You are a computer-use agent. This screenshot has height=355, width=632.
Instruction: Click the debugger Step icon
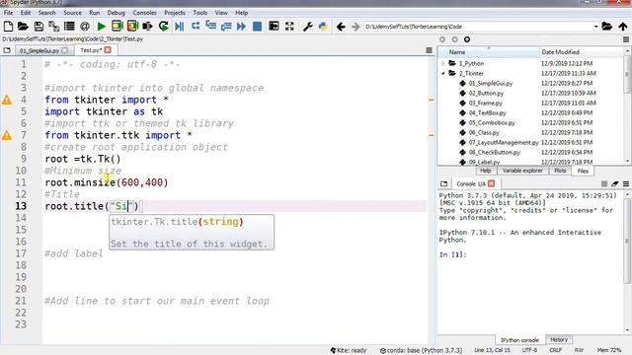click(196, 27)
